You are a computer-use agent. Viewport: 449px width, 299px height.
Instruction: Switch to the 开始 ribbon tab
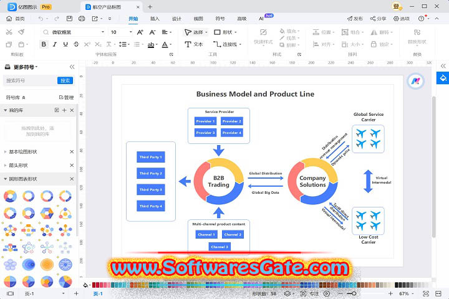pos(133,19)
